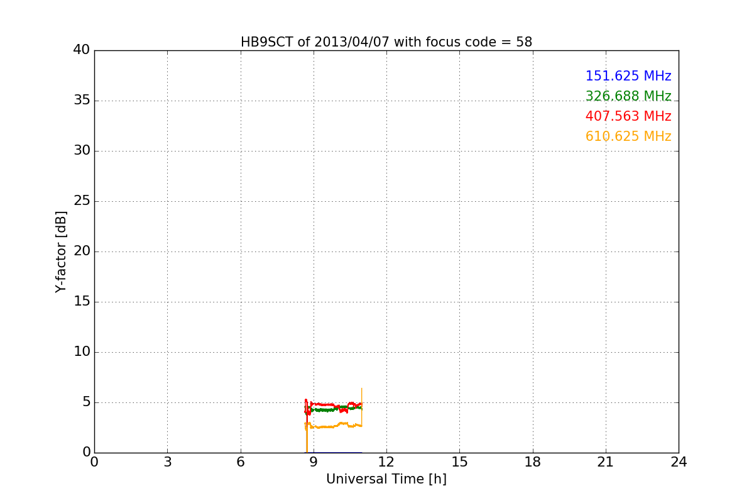Select the blue 151.625 MHz legend label

[628, 76]
